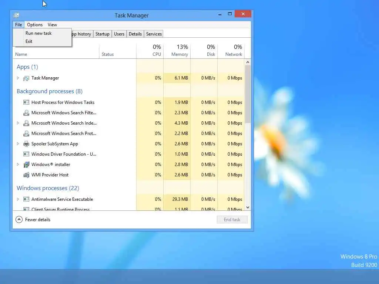Open the Options menu
Viewport: 379px width, 284px height.
35,25
